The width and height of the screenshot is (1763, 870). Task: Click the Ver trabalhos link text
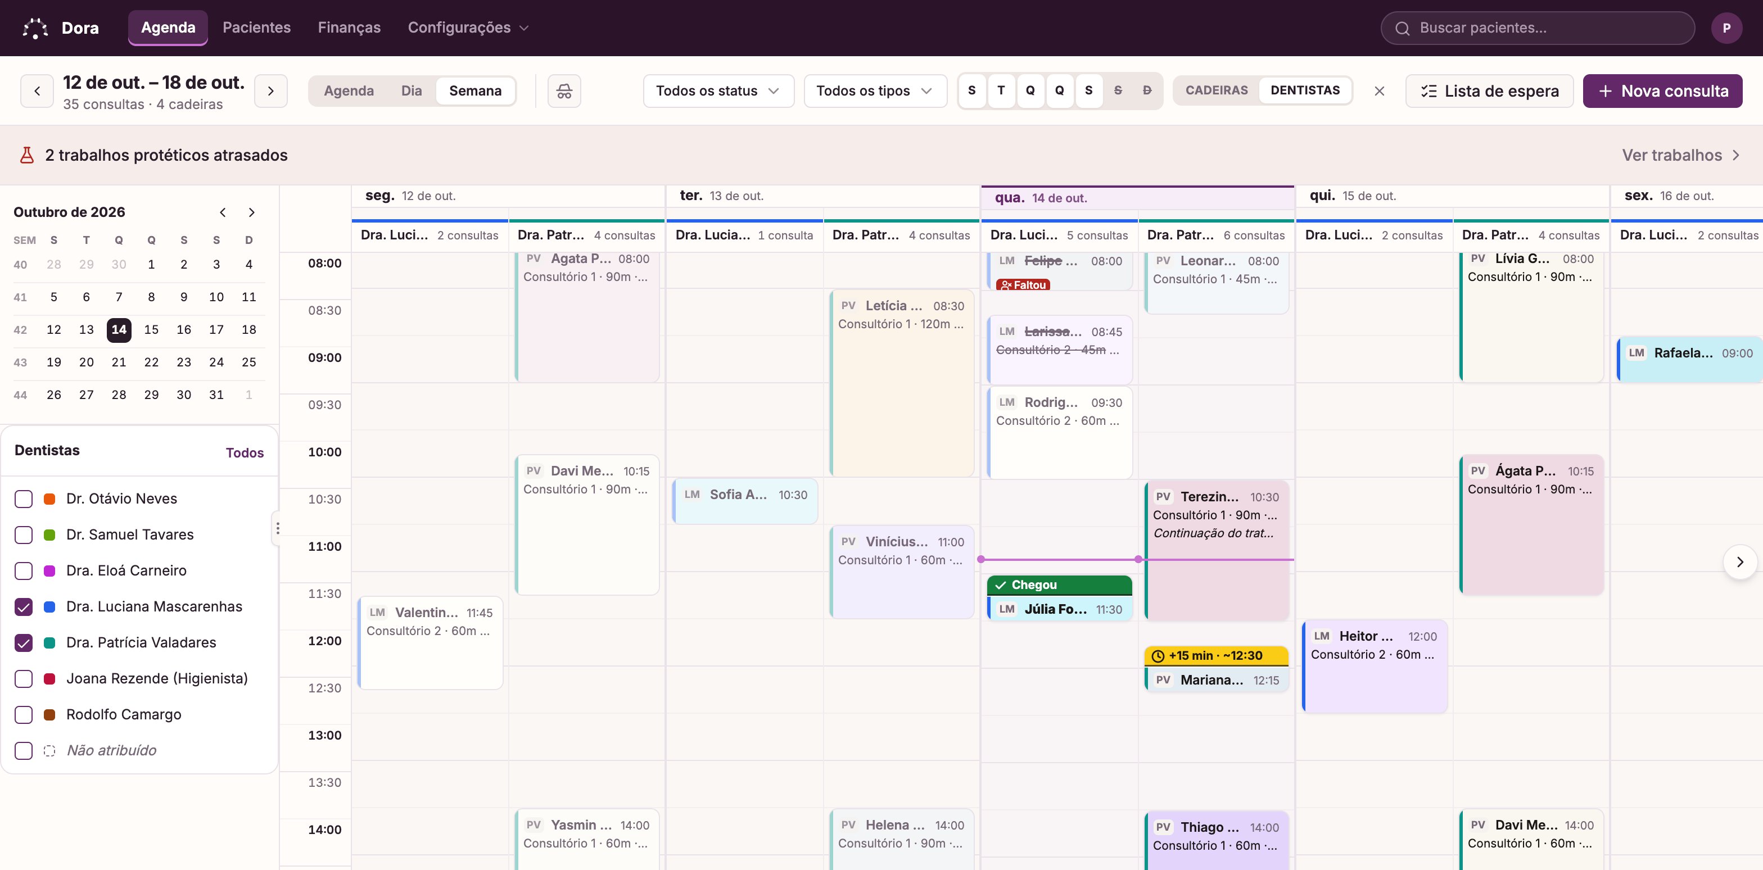pos(1671,155)
